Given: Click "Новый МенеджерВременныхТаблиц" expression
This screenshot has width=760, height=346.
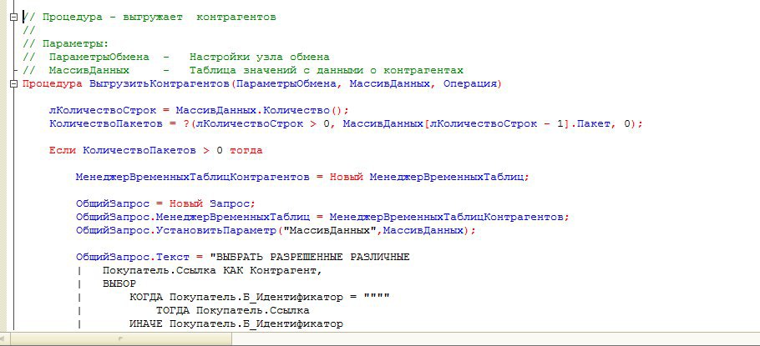Looking at the screenshot, I should point(427,177).
